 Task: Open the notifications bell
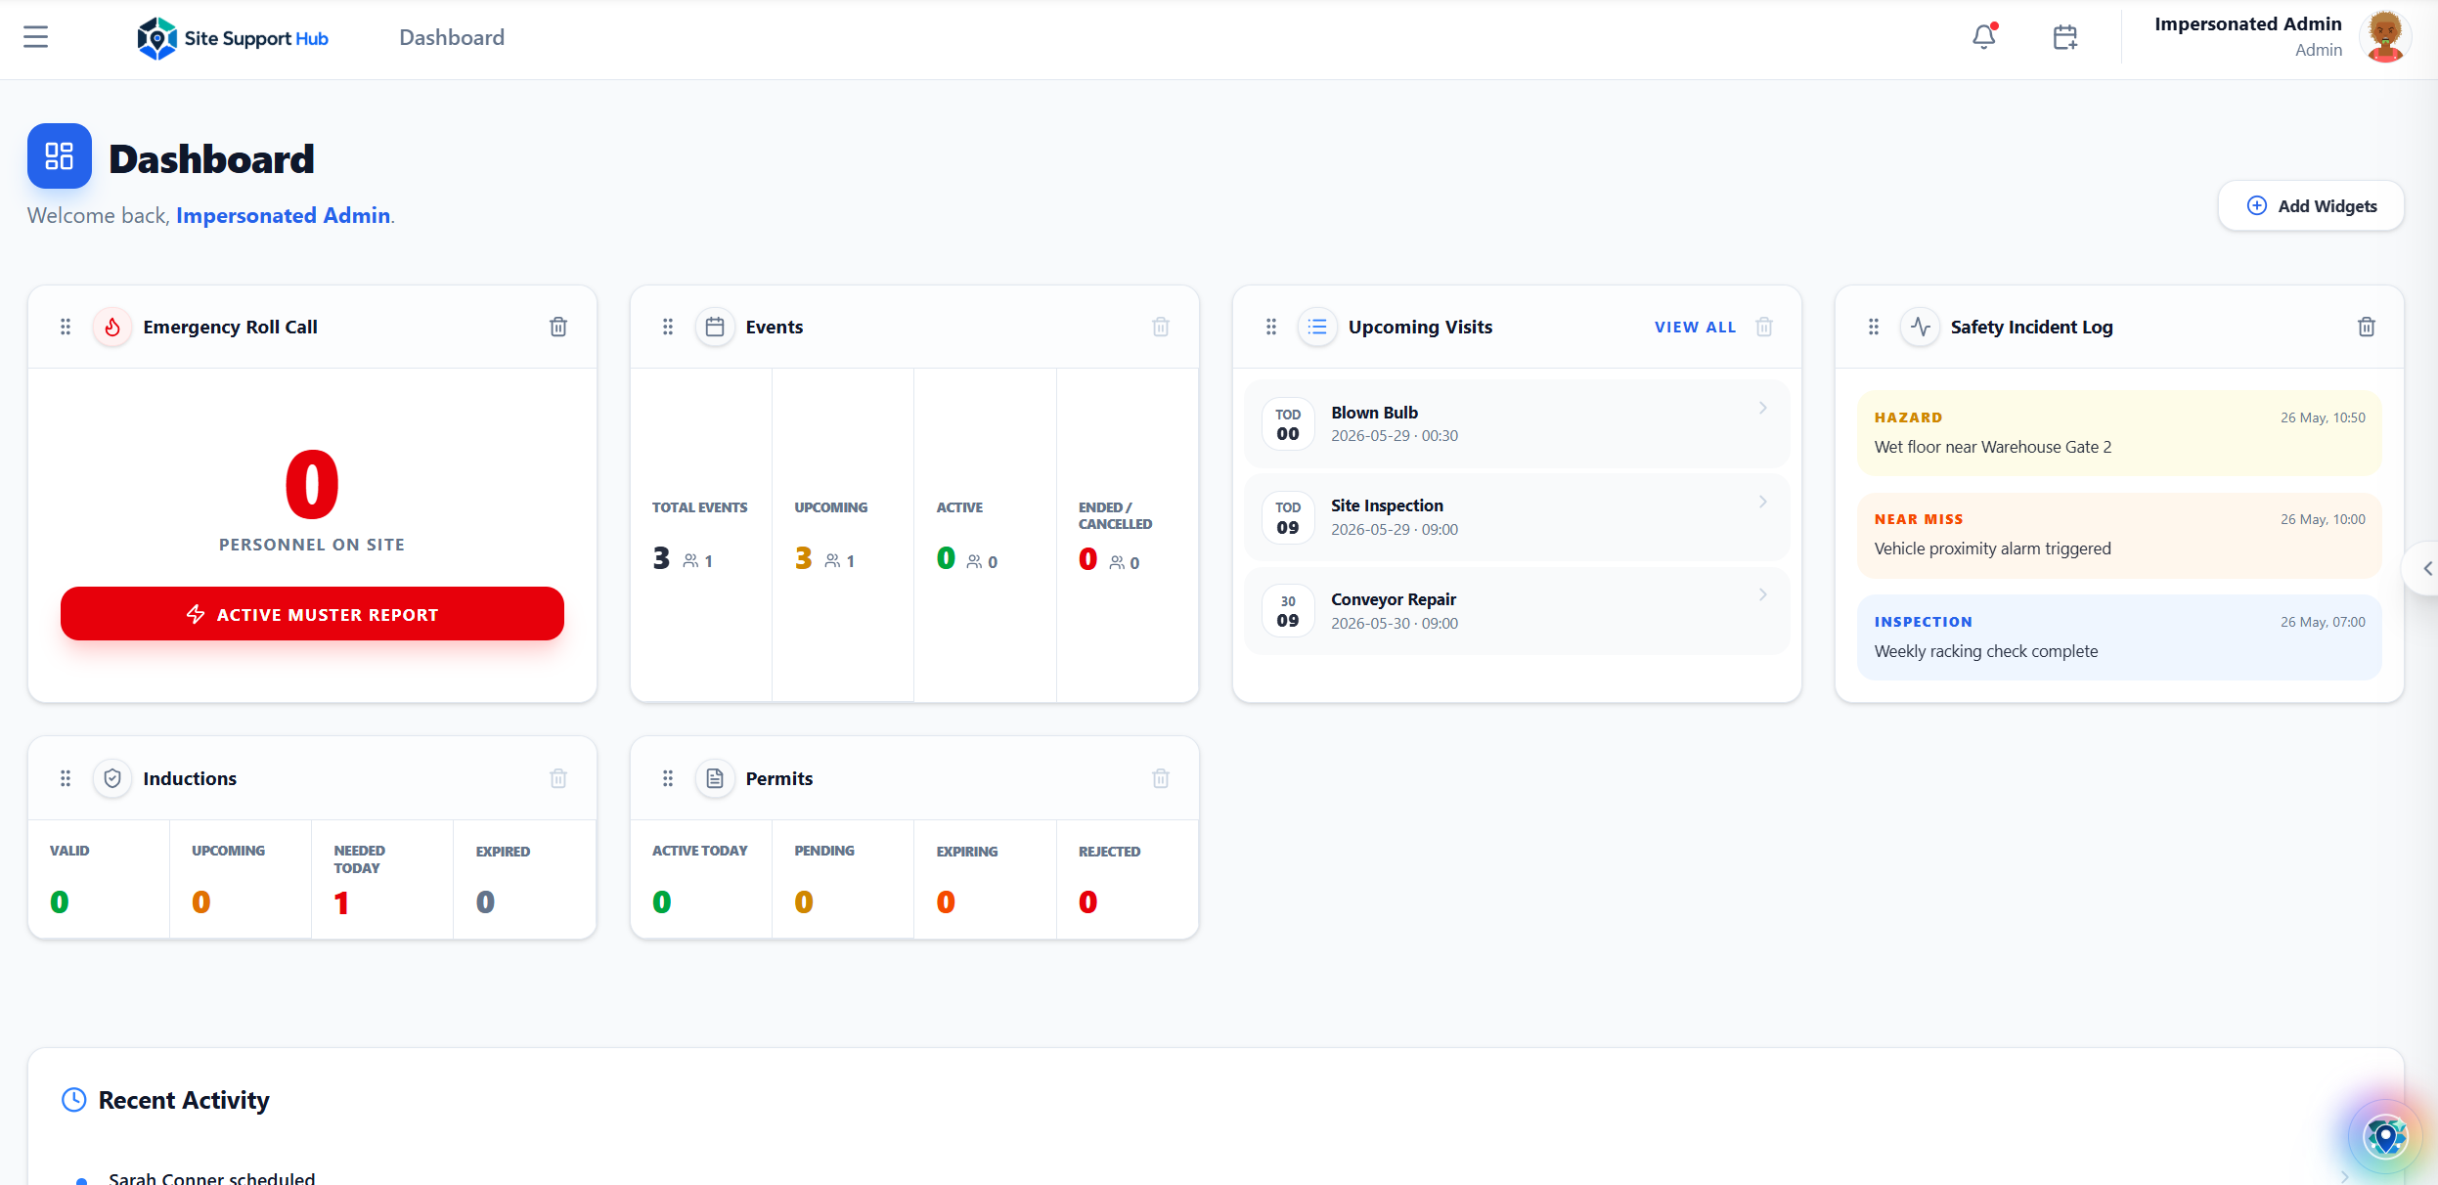coord(1983,37)
